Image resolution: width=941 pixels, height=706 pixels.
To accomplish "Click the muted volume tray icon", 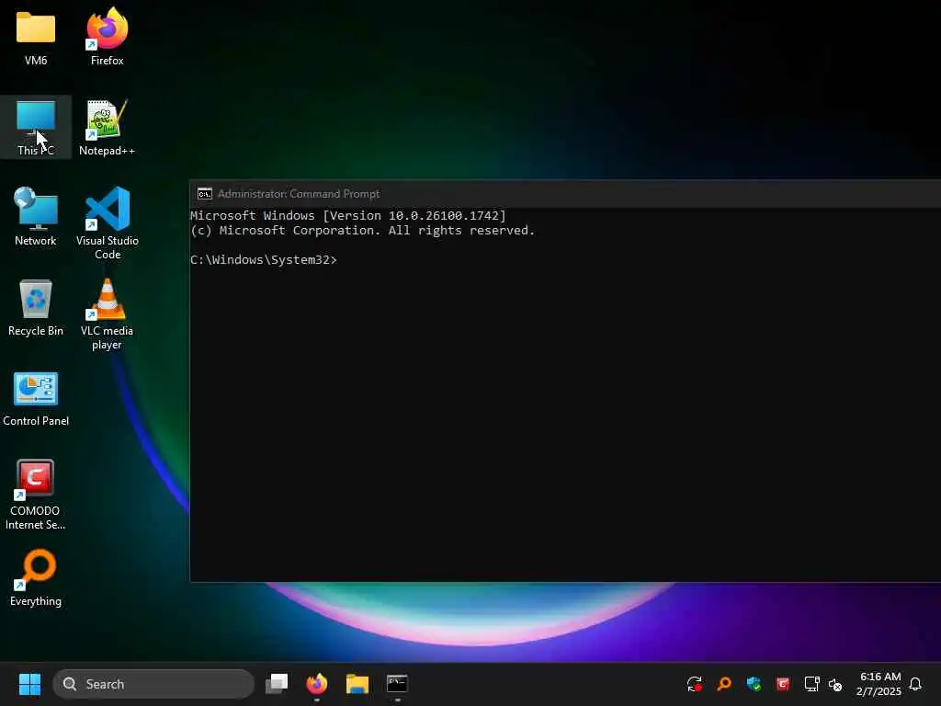I will click(835, 684).
